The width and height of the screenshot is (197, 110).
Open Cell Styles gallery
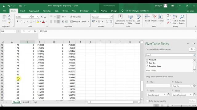coord(138,19)
